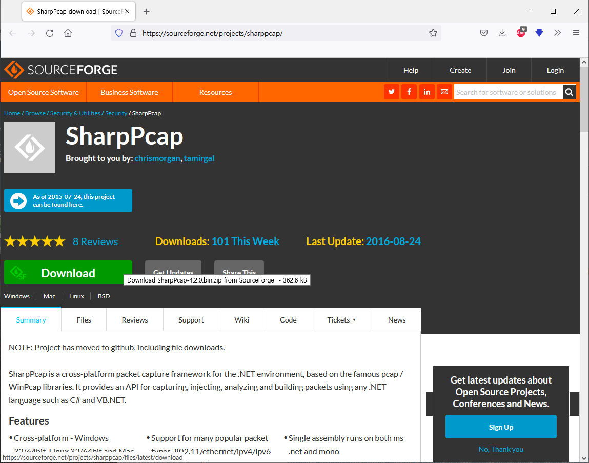Image resolution: width=589 pixels, height=463 pixels.
Task: Open the browser downloads panel
Action: pos(502,33)
